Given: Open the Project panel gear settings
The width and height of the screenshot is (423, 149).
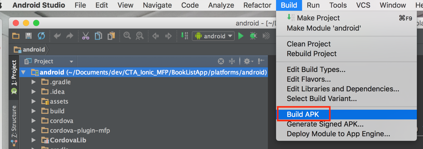Looking at the screenshot, I should coord(248,61).
